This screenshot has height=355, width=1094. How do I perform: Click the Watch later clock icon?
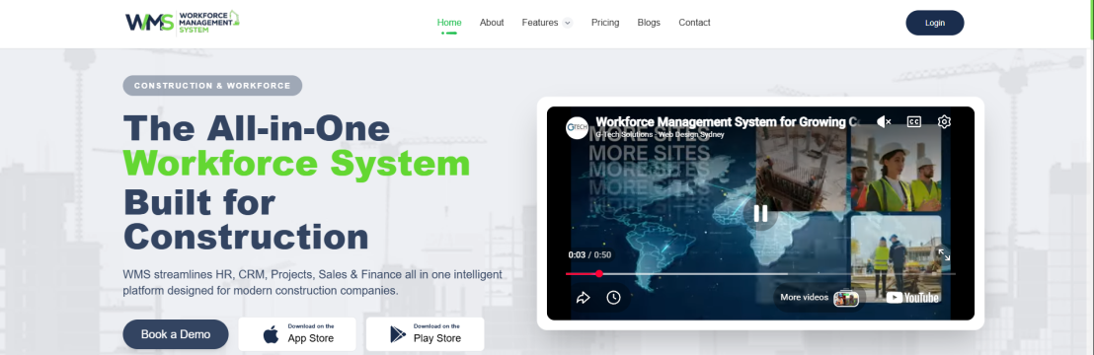(613, 298)
